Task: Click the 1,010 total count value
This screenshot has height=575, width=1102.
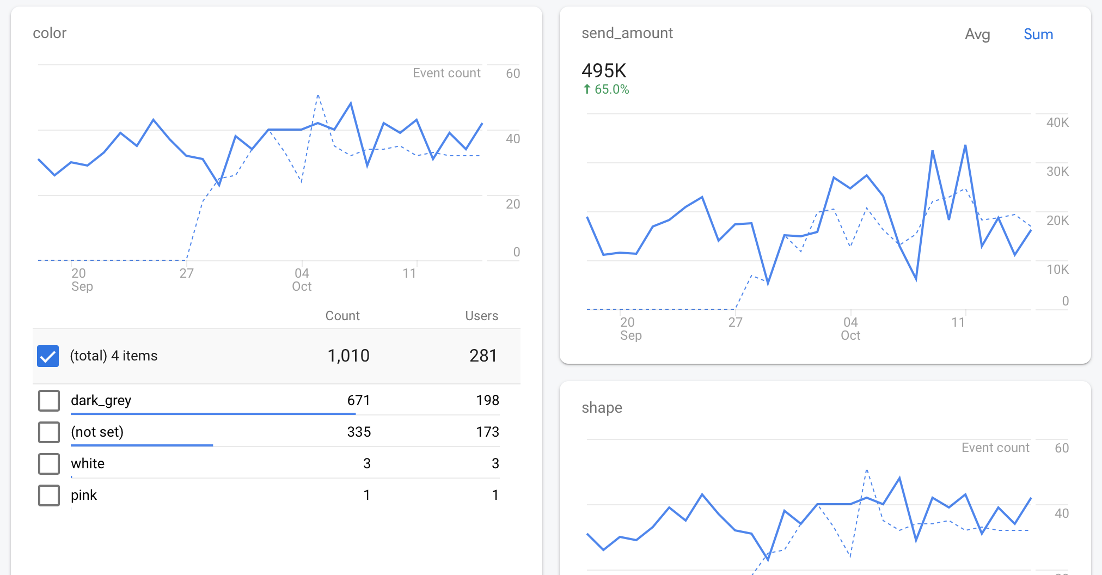Action: 348,356
